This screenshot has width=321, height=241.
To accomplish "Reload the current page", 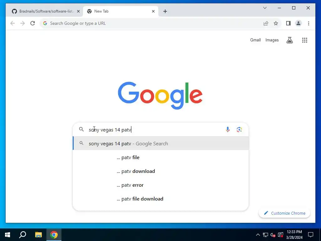I will coord(33,23).
